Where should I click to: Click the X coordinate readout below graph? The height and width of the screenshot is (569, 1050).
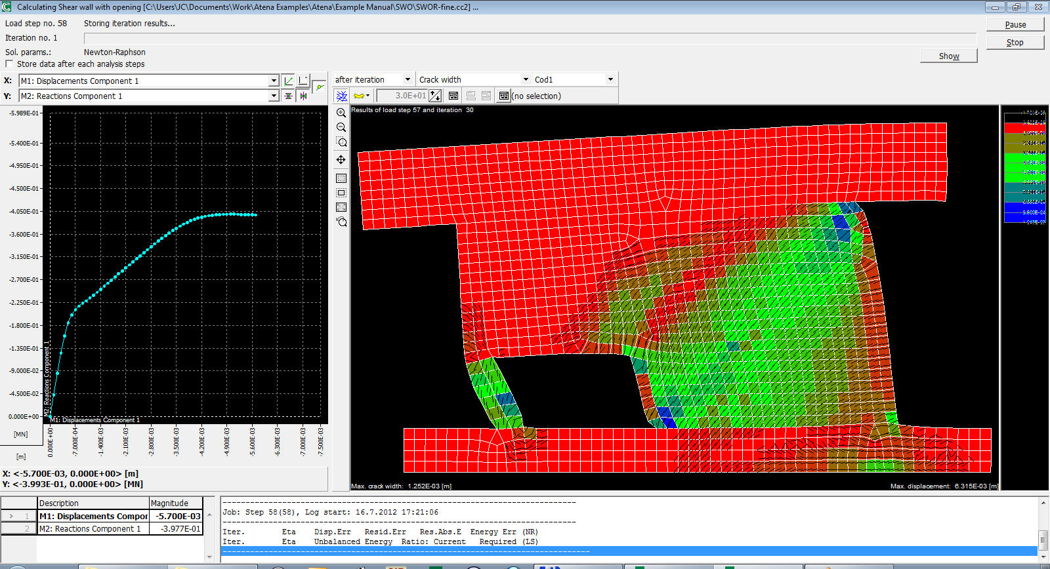[70, 473]
